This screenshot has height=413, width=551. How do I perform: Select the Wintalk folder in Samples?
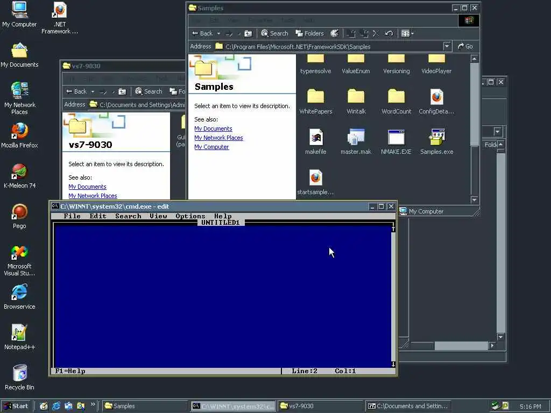[x=356, y=102]
